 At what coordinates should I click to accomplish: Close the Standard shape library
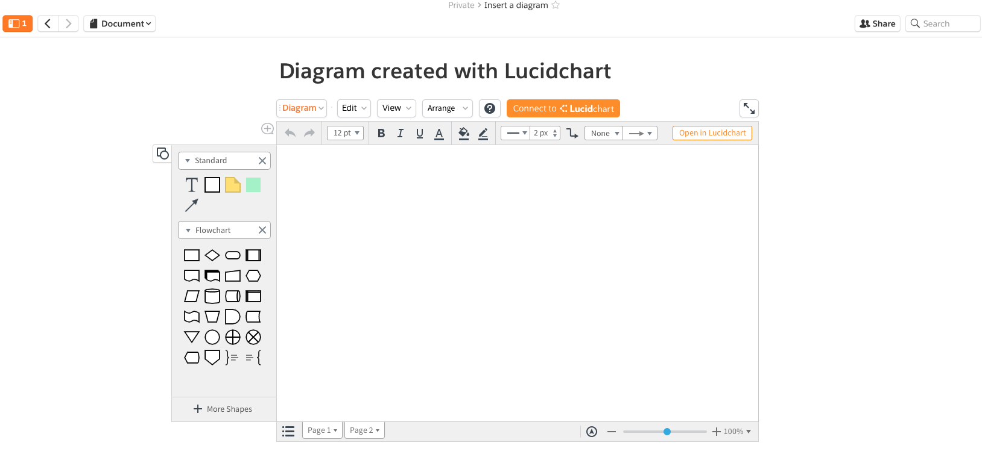[x=262, y=161]
